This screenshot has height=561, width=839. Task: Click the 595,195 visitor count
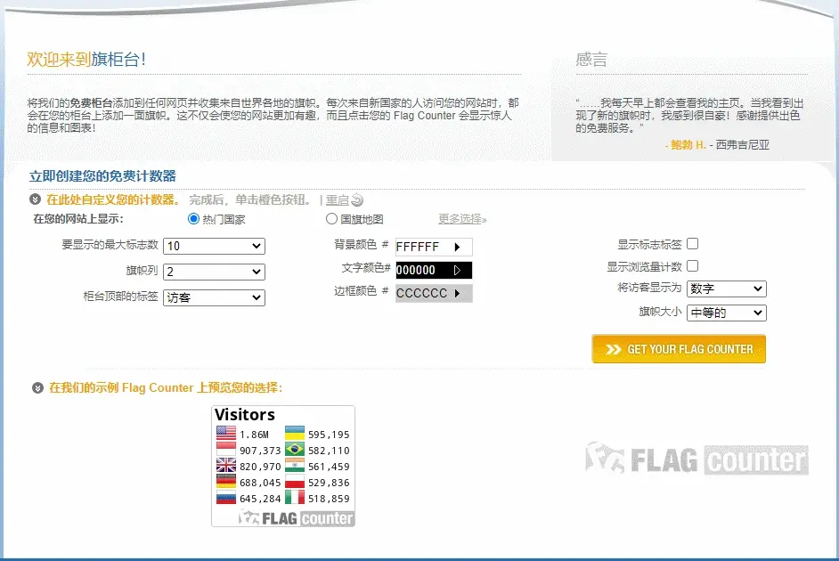329,435
